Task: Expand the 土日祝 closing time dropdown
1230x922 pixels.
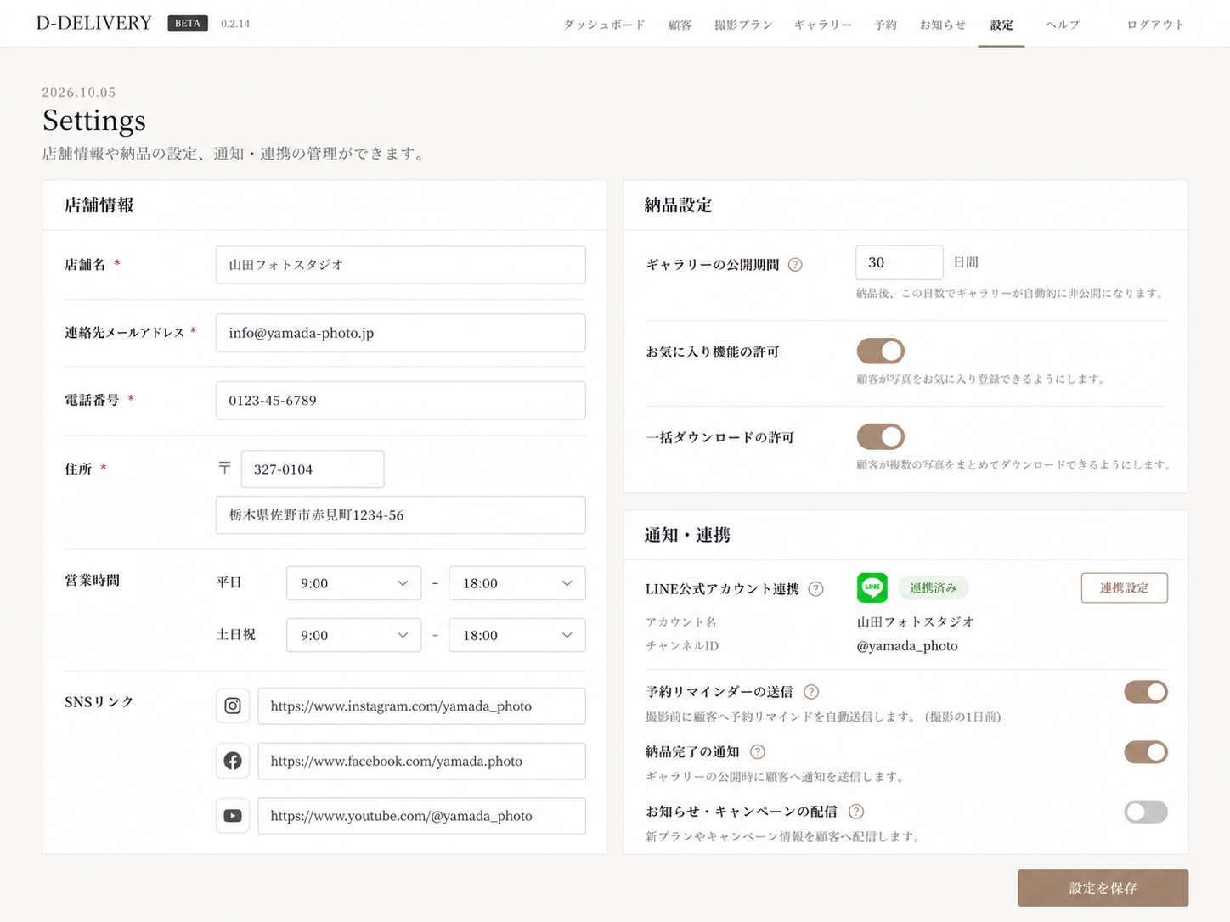Action: point(516,635)
